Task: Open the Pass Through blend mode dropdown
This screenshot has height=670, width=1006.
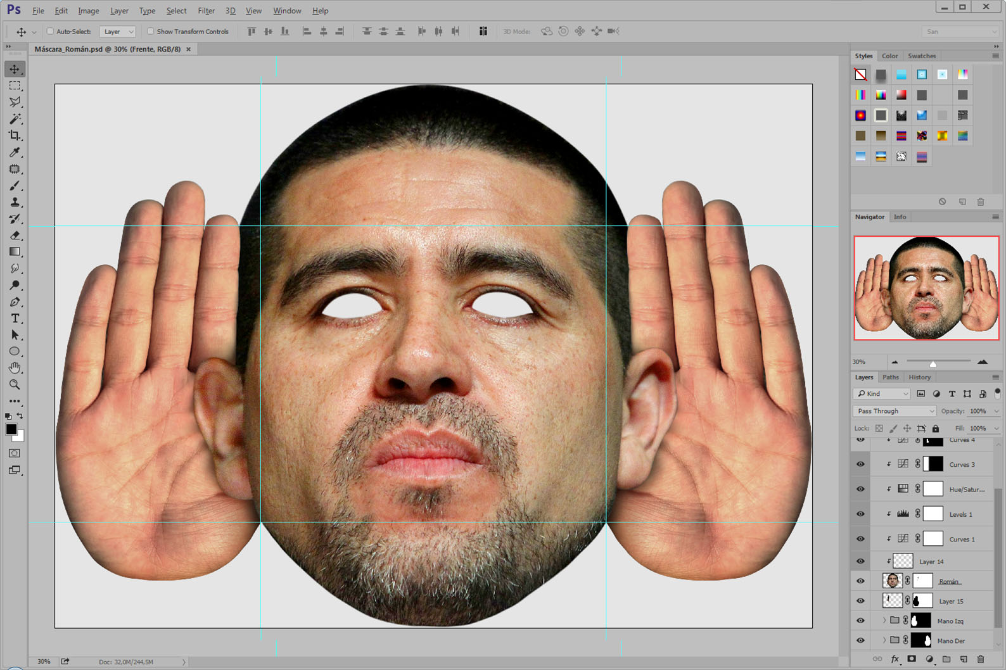Action: click(x=895, y=411)
